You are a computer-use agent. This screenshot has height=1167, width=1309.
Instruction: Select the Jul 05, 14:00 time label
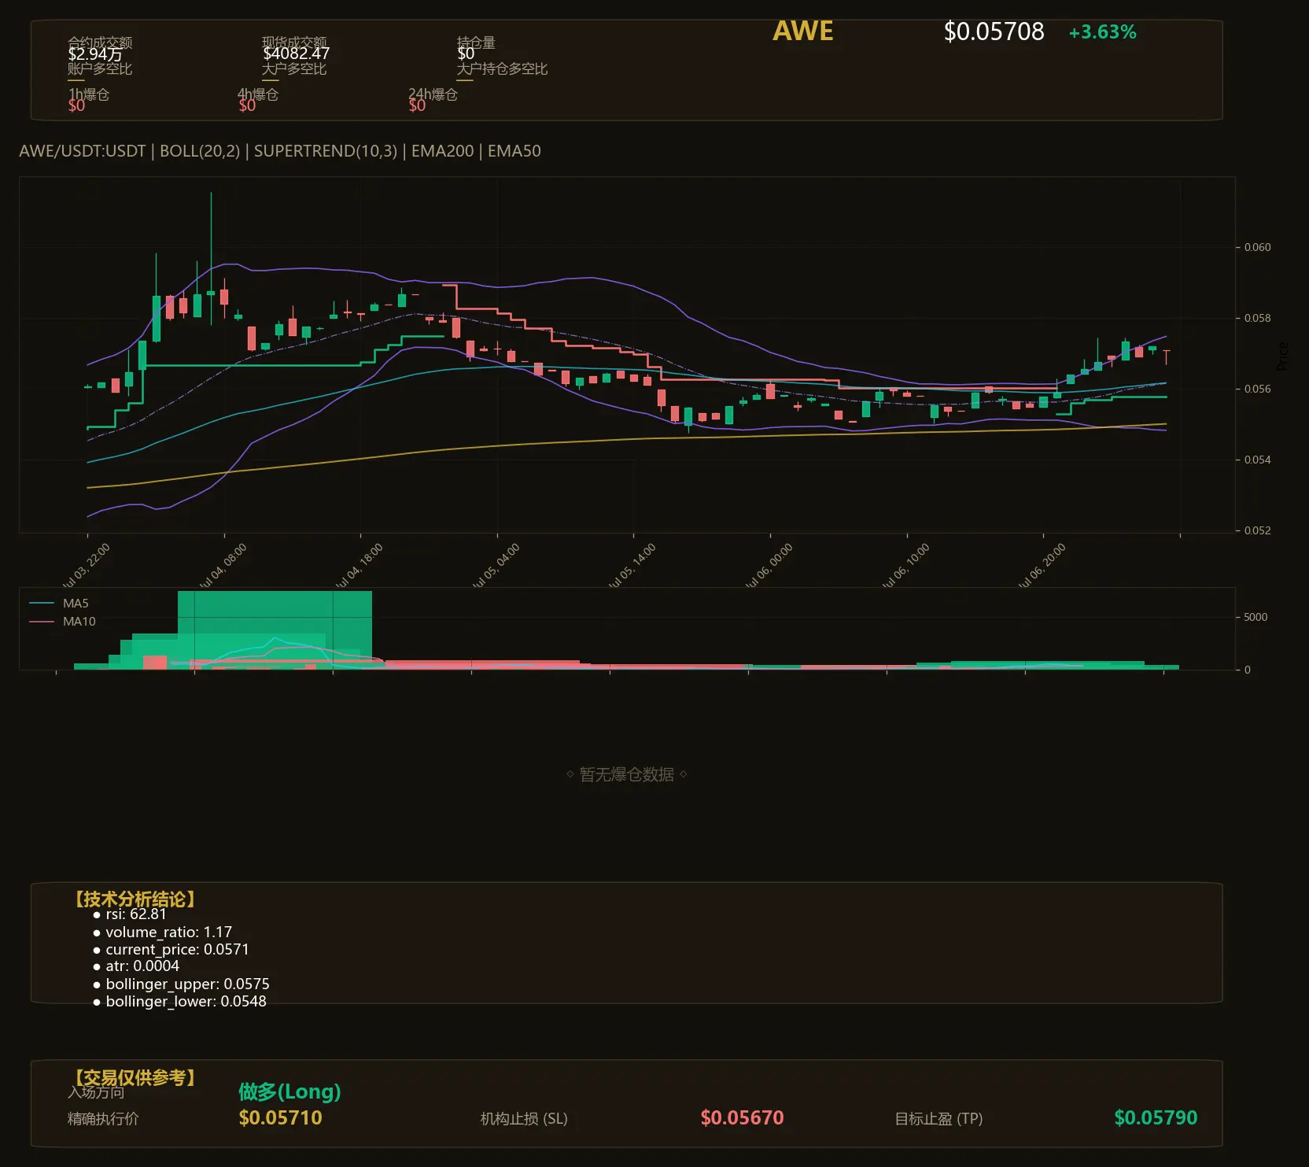[x=632, y=566]
